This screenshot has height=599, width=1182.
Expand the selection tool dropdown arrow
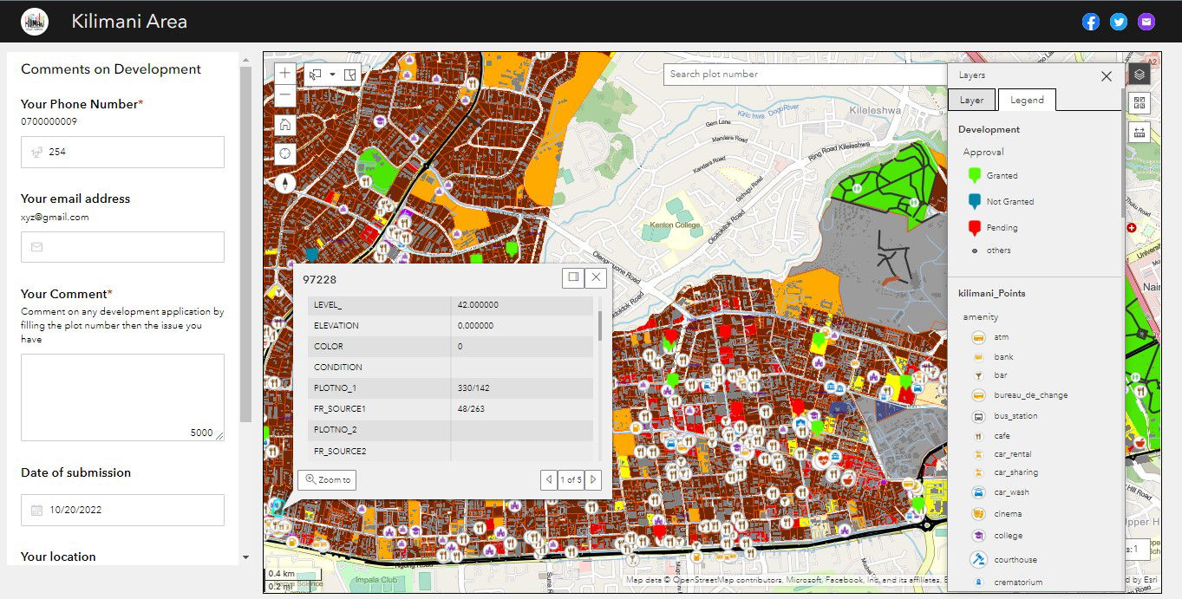(x=332, y=75)
